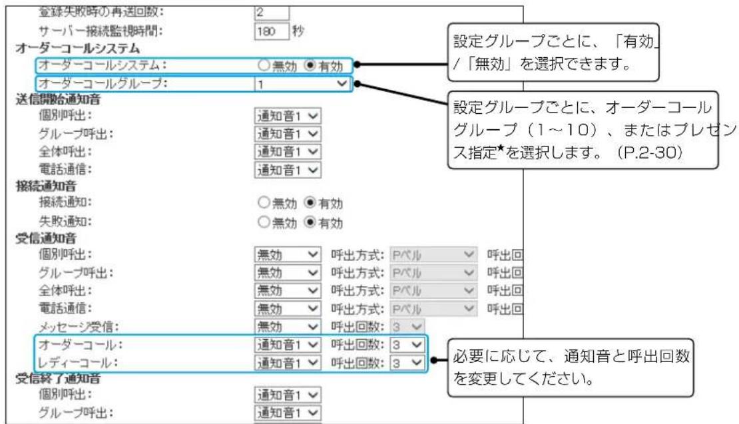Open the メッセージ受信 呼出回数 dropdown
Image resolution: width=739 pixels, height=424 pixels.
407,326
